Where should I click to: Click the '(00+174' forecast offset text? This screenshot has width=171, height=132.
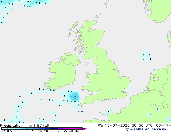coord(163,126)
